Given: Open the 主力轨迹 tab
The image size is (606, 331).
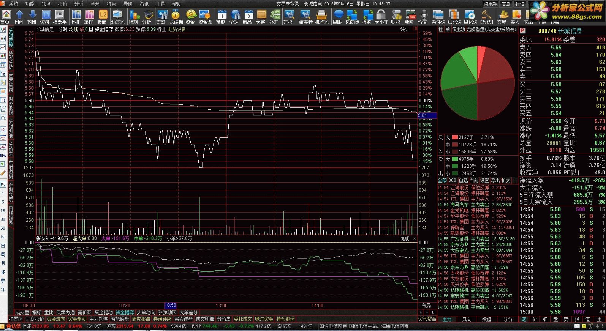Looking at the screenshot, I should (98, 319).
